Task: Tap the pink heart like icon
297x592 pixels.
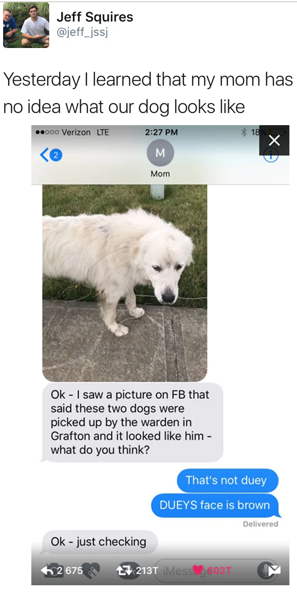Action: 196,570
